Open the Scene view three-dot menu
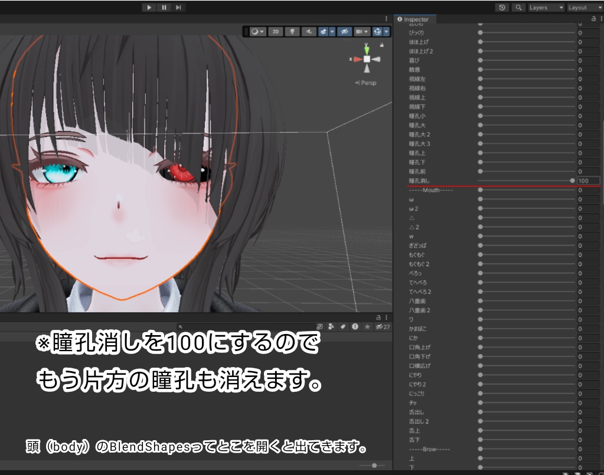604x475 pixels. 386,18
